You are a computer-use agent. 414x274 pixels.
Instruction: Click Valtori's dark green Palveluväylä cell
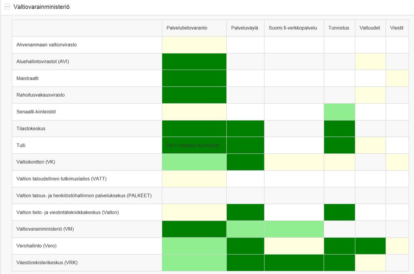tap(245, 212)
